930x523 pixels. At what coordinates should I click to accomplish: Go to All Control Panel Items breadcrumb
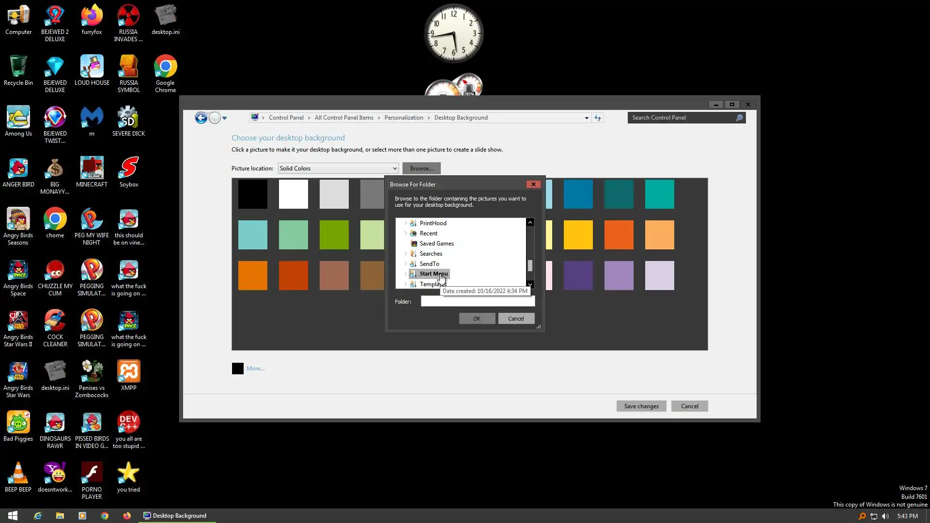coord(344,118)
